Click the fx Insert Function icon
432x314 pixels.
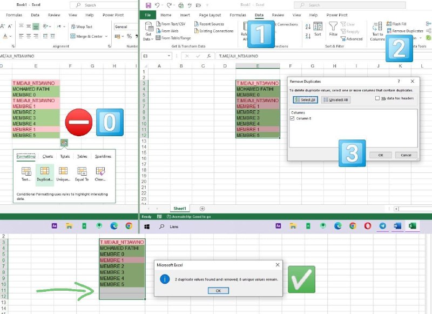[209, 56]
